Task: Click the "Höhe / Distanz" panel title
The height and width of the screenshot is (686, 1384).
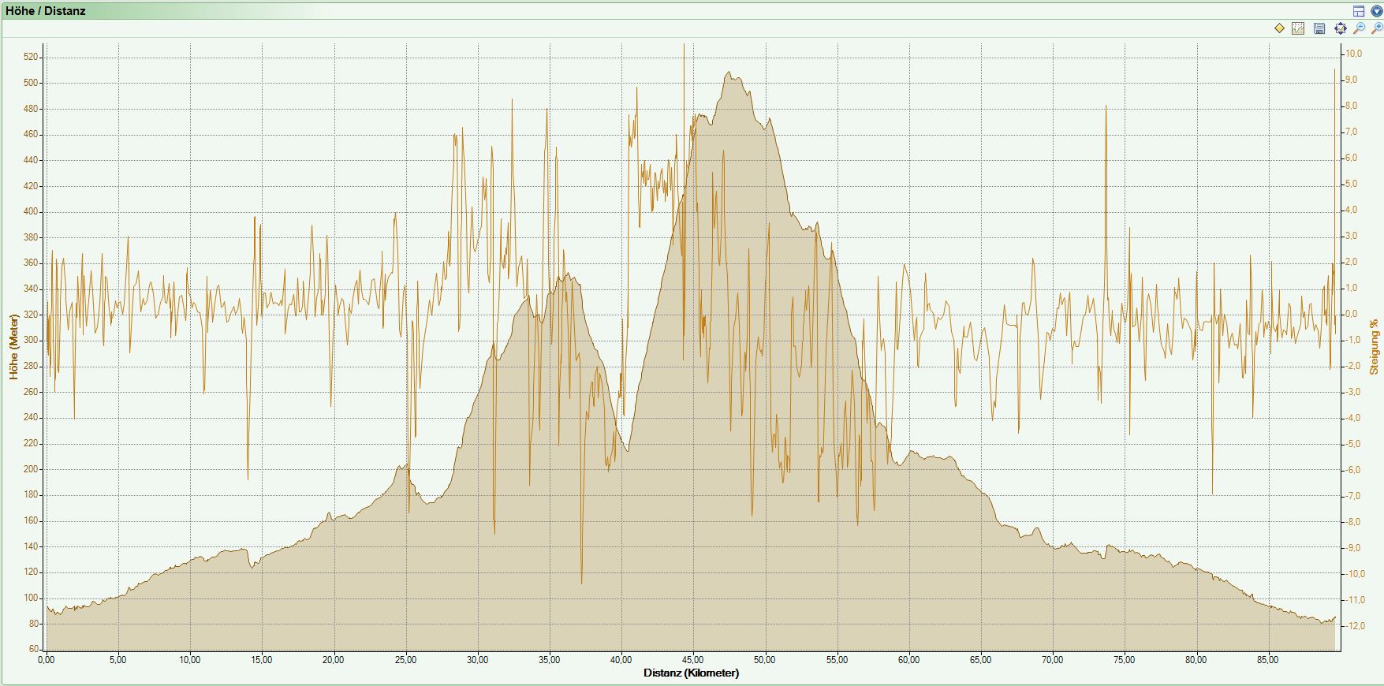Action: [x=46, y=11]
